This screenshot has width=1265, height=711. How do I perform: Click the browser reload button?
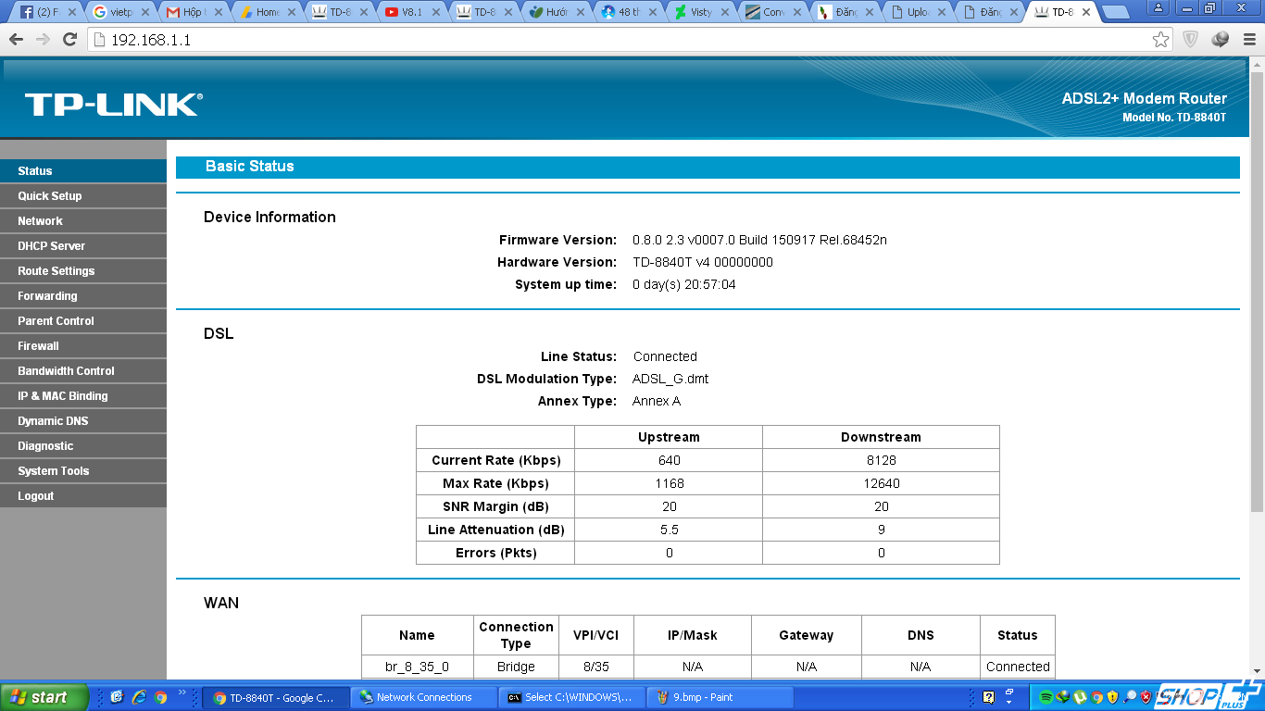click(69, 40)
